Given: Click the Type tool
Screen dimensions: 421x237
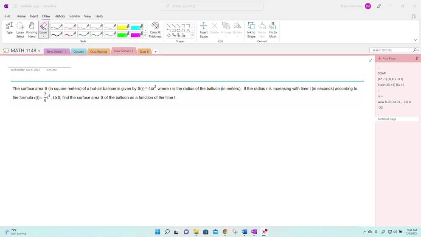Looking at the screenshot, I should click(9, 29).
